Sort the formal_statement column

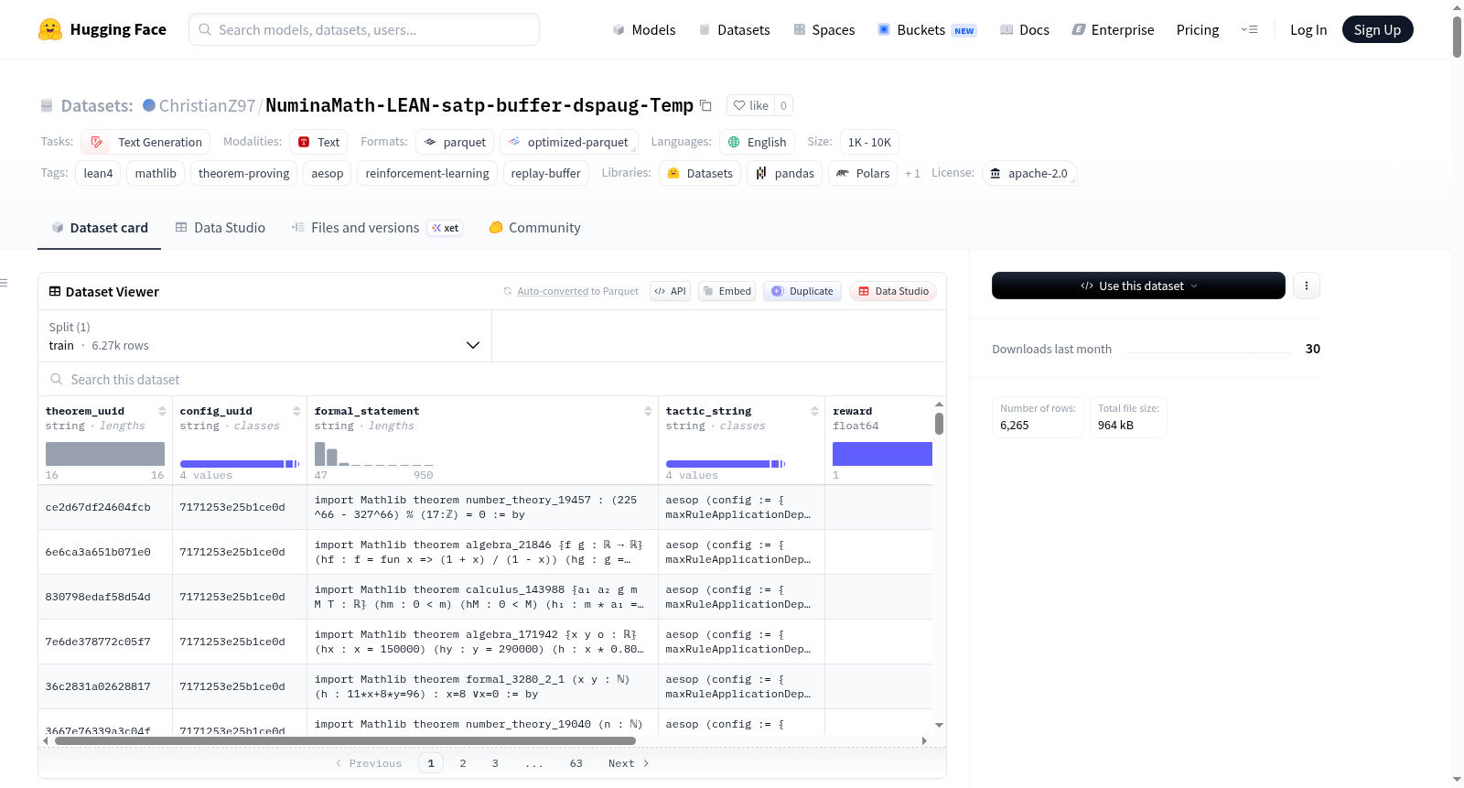tap(648, 411)
